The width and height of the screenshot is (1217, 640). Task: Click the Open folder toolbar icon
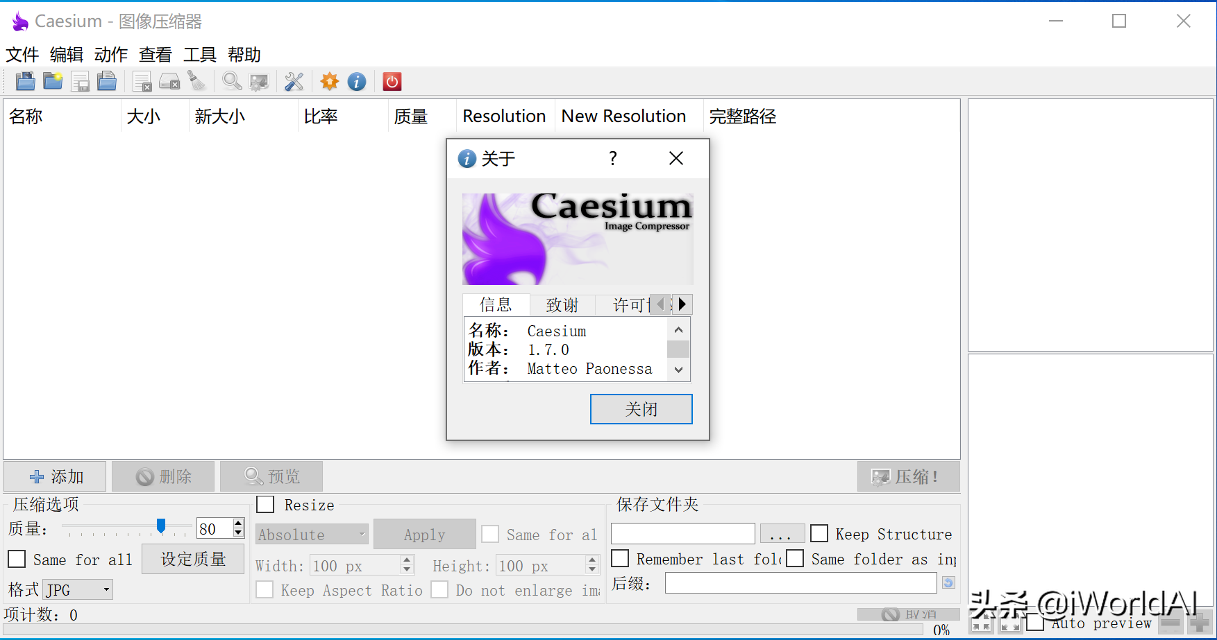point(53,82)
